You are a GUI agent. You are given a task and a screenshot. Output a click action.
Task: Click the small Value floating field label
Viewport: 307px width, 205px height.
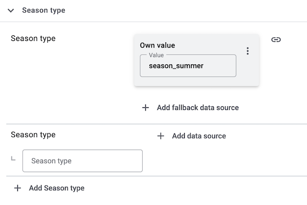tap(156, 55)
